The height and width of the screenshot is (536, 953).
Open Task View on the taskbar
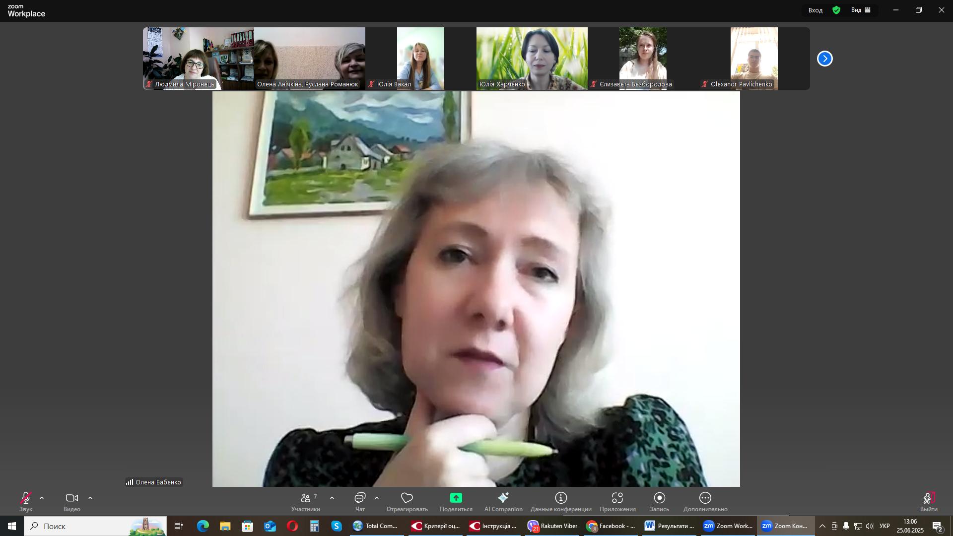click(179, 526)
